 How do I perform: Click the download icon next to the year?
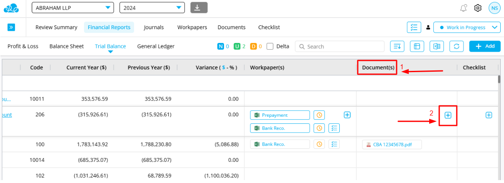tap(199, 8)
